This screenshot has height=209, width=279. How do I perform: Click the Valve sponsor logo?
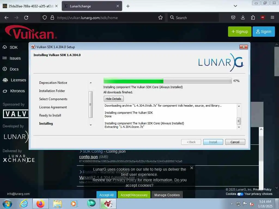tap(16, 114)
